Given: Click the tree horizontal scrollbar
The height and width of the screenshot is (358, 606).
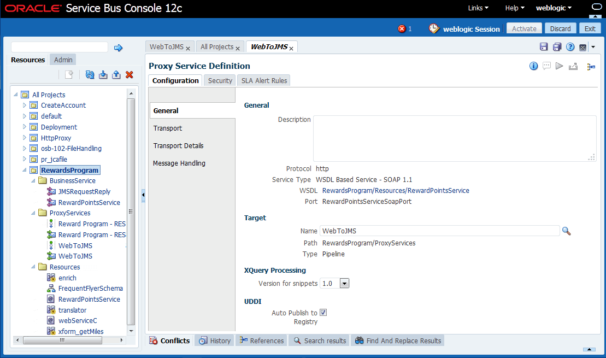Looking at the screenshot, I should tap(63, 340).
